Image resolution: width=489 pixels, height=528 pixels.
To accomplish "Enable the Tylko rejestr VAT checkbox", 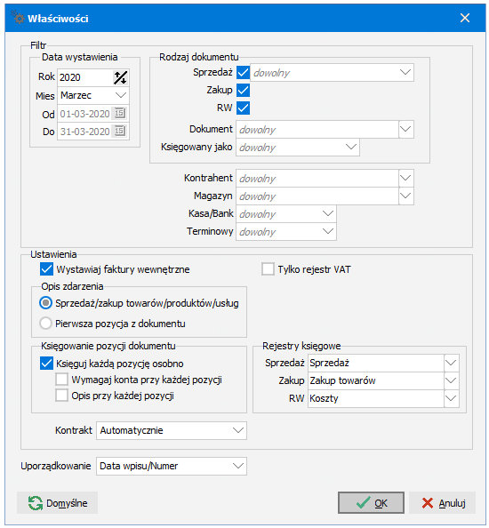I will click(x=268, y=269).
